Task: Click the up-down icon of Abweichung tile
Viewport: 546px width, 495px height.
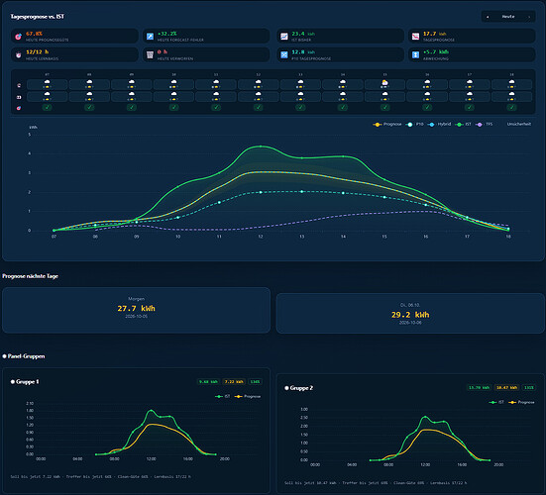Action: (x=415, y=55)
